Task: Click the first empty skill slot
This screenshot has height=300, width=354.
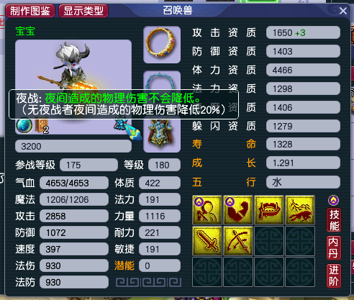Action: pos(269,241)
